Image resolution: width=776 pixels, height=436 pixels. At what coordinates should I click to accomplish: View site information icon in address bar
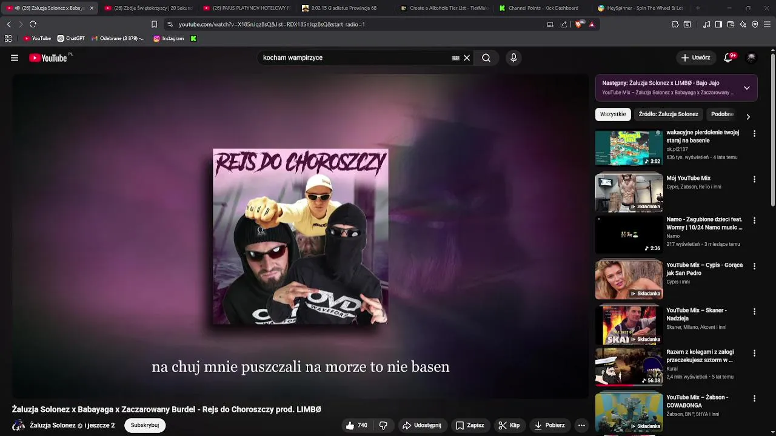coord(170,24)
